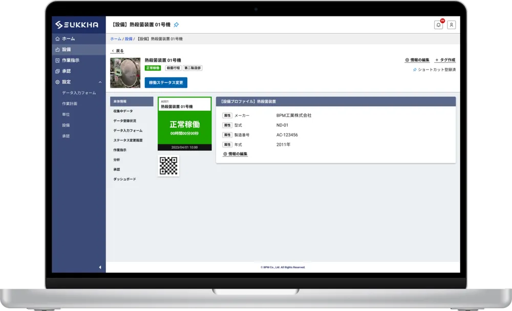
Task: Click the ND-01 model value
Action: 283,125
